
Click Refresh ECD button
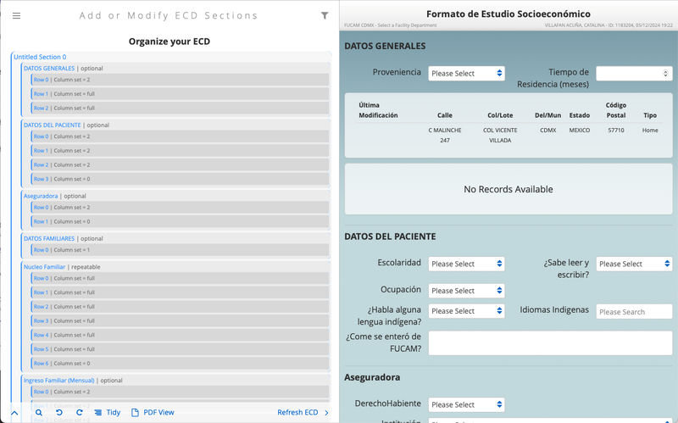tap(298, 412)
